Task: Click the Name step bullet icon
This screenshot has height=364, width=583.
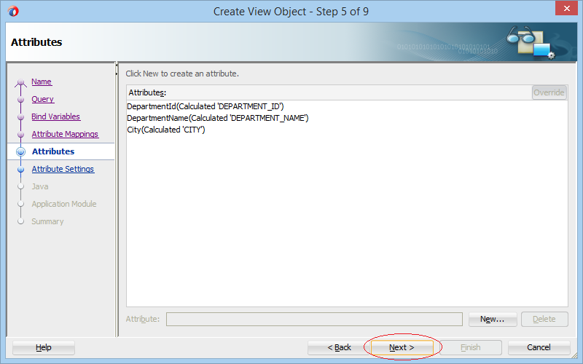Action: 21,82
